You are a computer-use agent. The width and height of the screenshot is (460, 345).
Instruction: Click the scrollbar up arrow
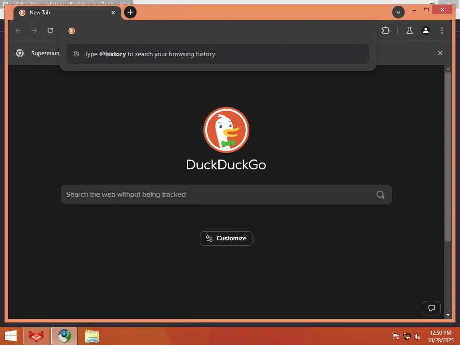[x=448, y=69]
